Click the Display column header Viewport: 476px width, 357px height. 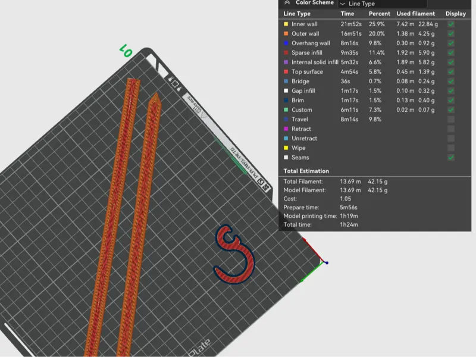point(455,14)
